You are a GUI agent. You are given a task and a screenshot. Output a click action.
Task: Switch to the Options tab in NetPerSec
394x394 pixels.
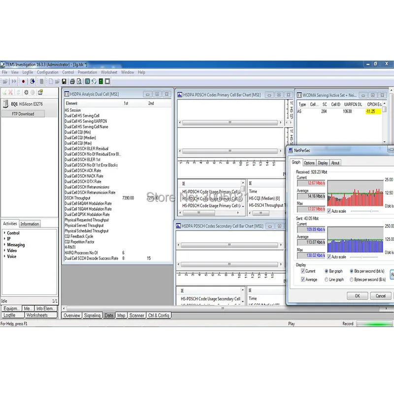coord(309,163)
